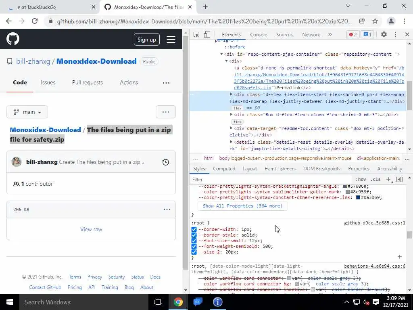Uncheck the --border-style property
The height and width of the screenshot is (310, 413).
pos(194,235)
